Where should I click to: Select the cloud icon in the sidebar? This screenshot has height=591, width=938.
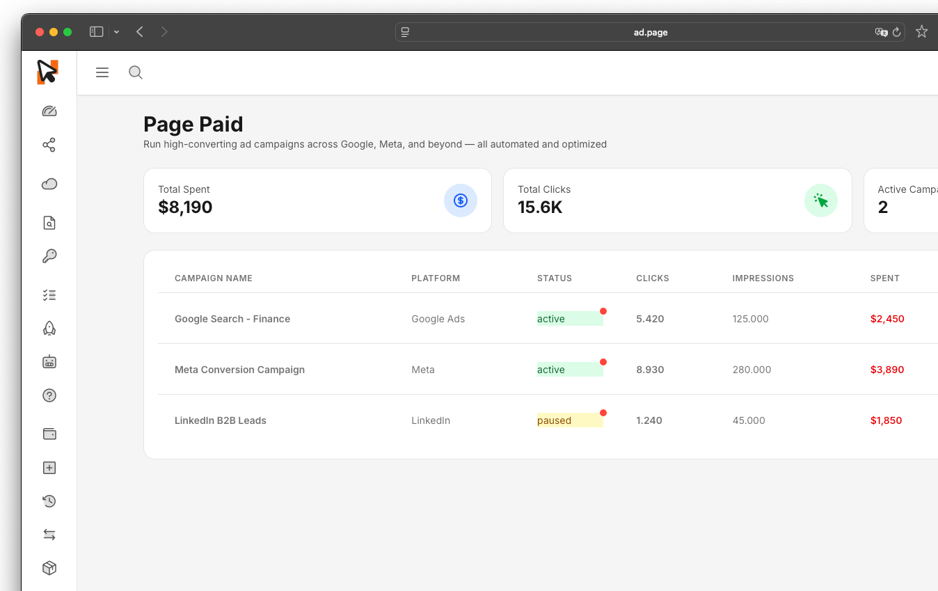49,184
